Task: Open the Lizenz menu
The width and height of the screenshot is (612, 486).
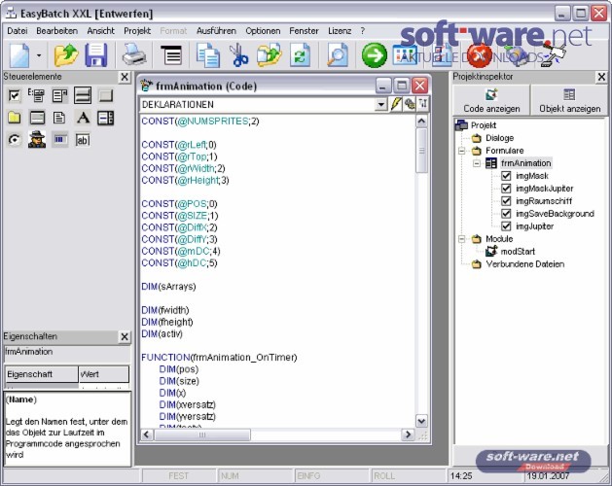Action: [x=340, y=31]
